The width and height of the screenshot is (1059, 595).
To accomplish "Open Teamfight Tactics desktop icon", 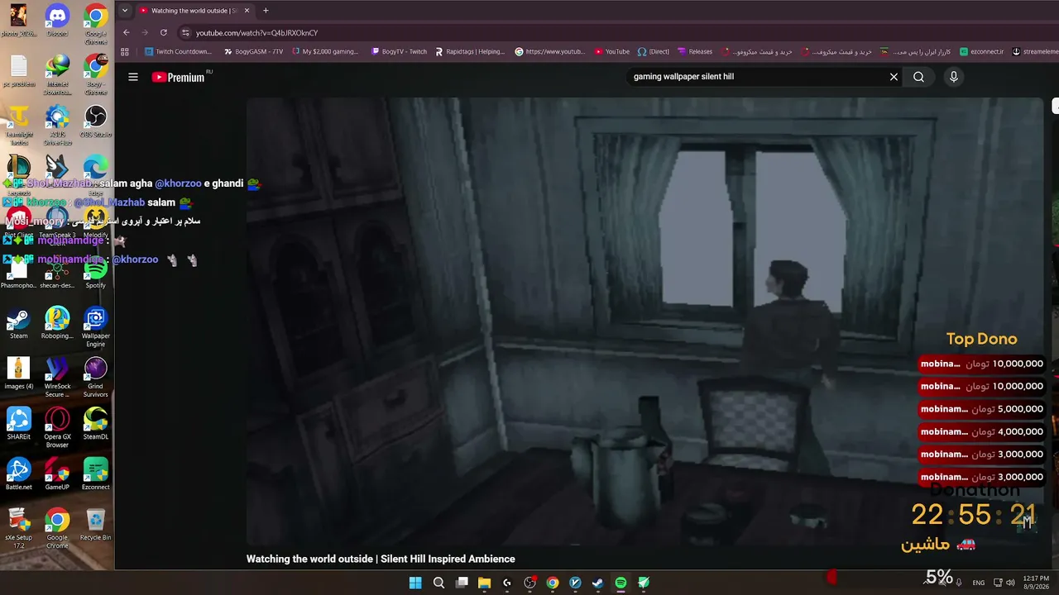I will point(19,125).
